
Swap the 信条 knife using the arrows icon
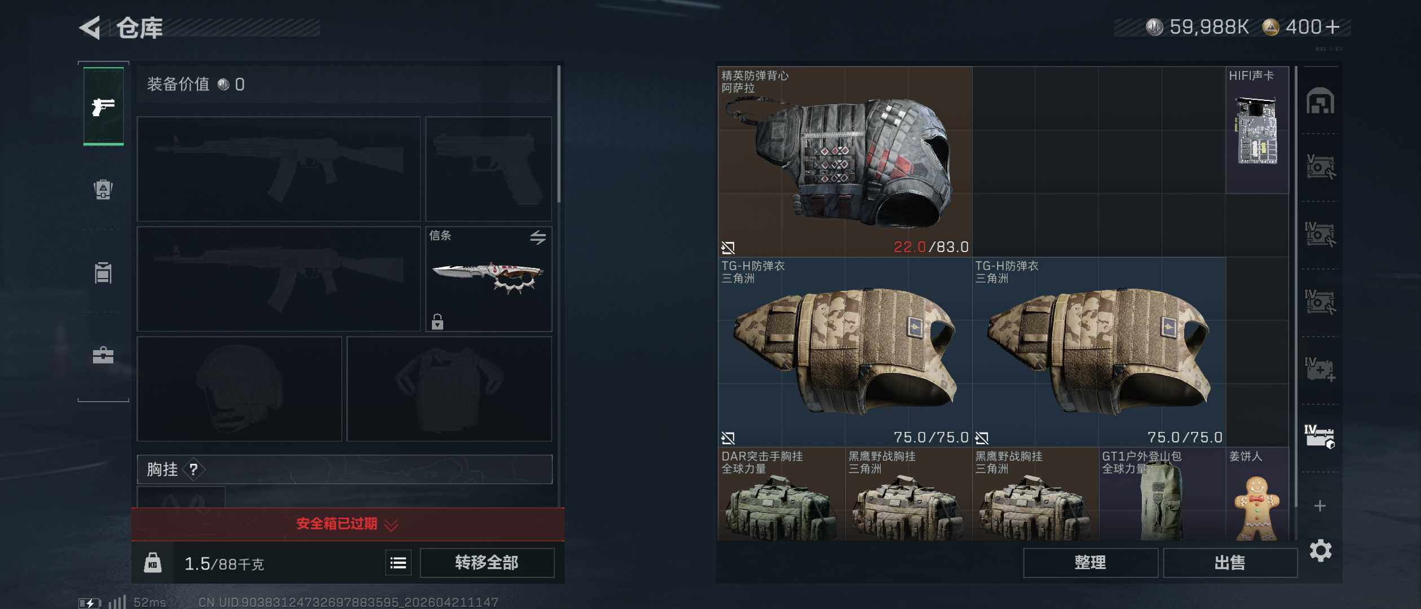(537, 237)
